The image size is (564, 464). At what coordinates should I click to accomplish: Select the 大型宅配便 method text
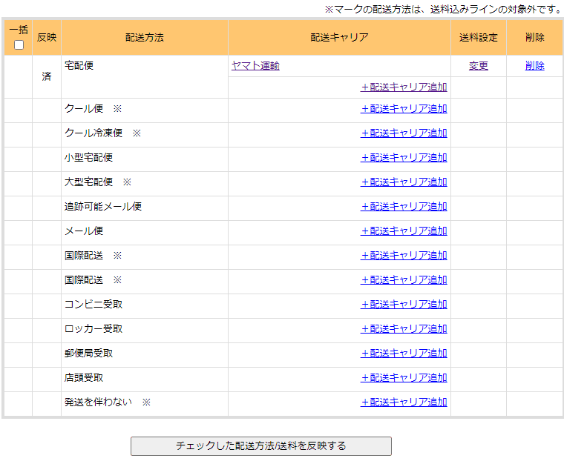click(x=88, y=182)
